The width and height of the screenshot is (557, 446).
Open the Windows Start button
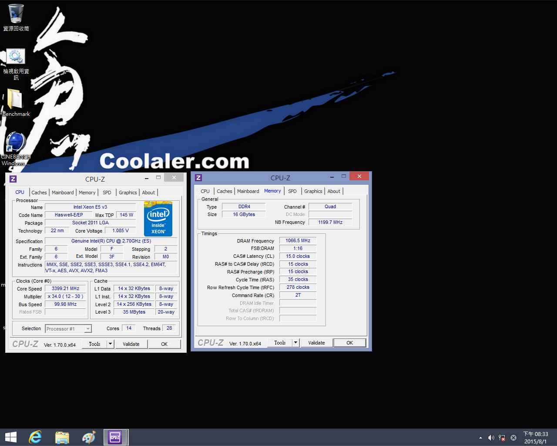[x=11, y=437]
